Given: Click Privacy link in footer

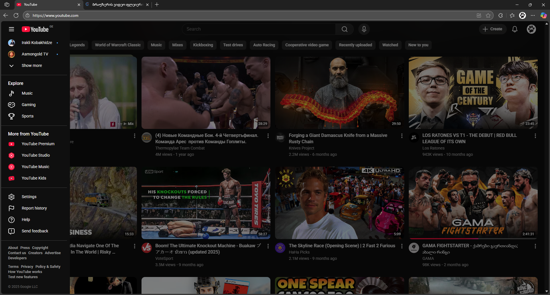Looking at the screenshot, I should point(27,267).
